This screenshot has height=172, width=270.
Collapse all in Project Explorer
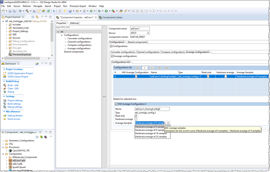(x=33, y=17)
